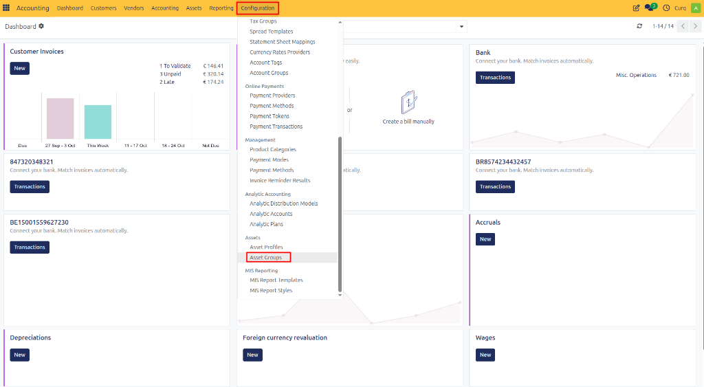Image resolution: width=704 pixels, height=387 pixels.
Task: Click menu scroll up arrow
Action: (x=340, y=22)
